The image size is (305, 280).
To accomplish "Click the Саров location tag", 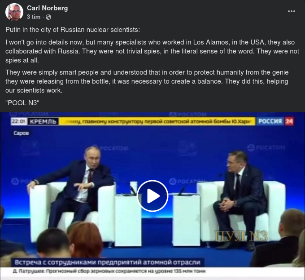I will point(21,133).
